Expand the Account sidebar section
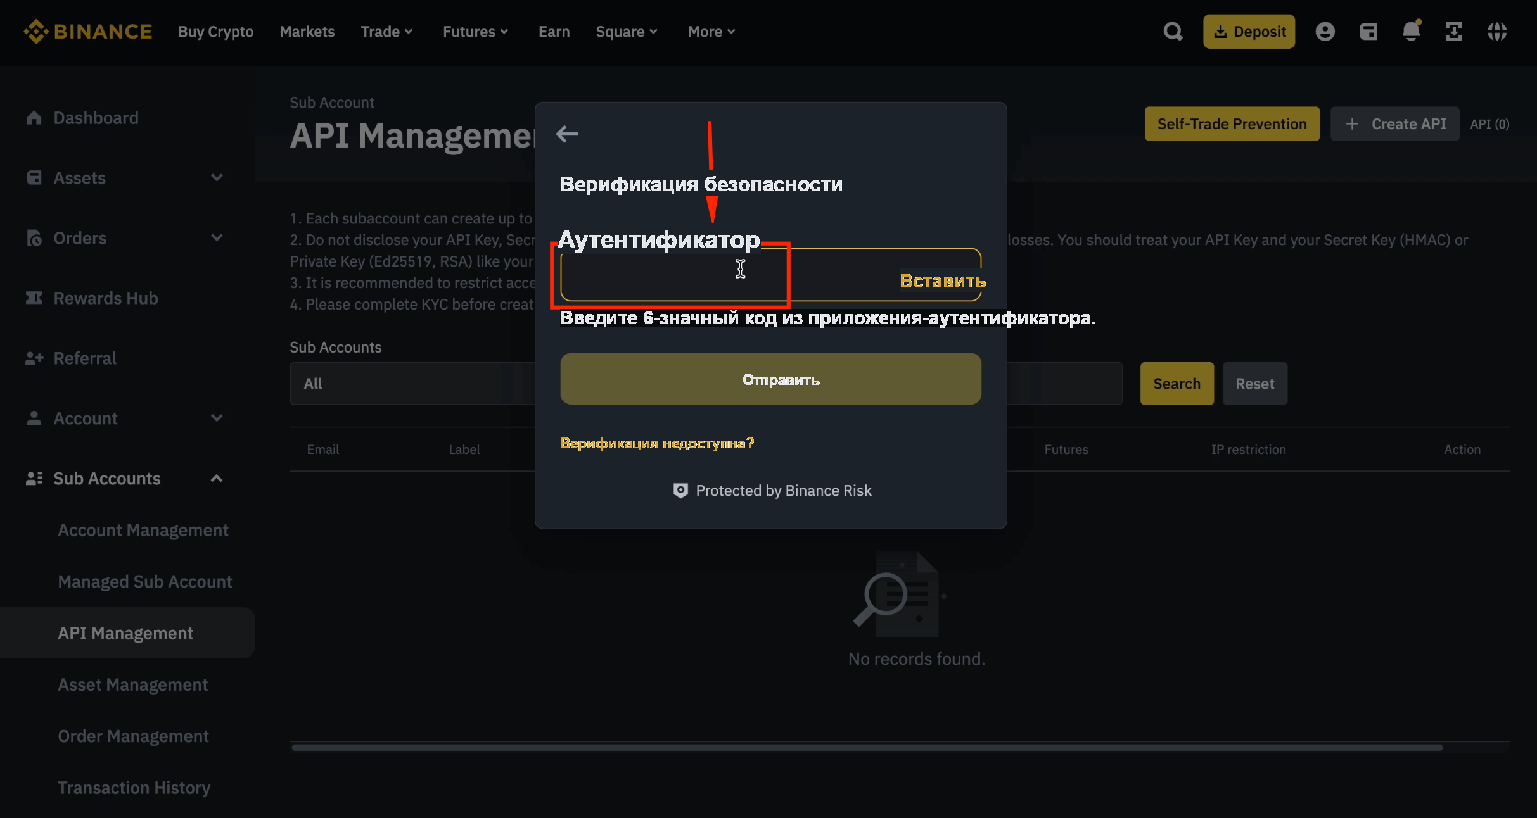Image resolution: width=1537 pixels, height=818 pixels. point(217,418)
